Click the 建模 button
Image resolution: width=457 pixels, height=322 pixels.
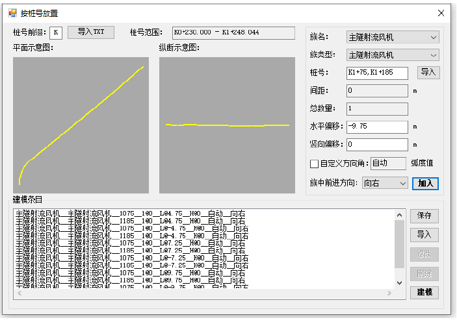(x=424, y=292)
